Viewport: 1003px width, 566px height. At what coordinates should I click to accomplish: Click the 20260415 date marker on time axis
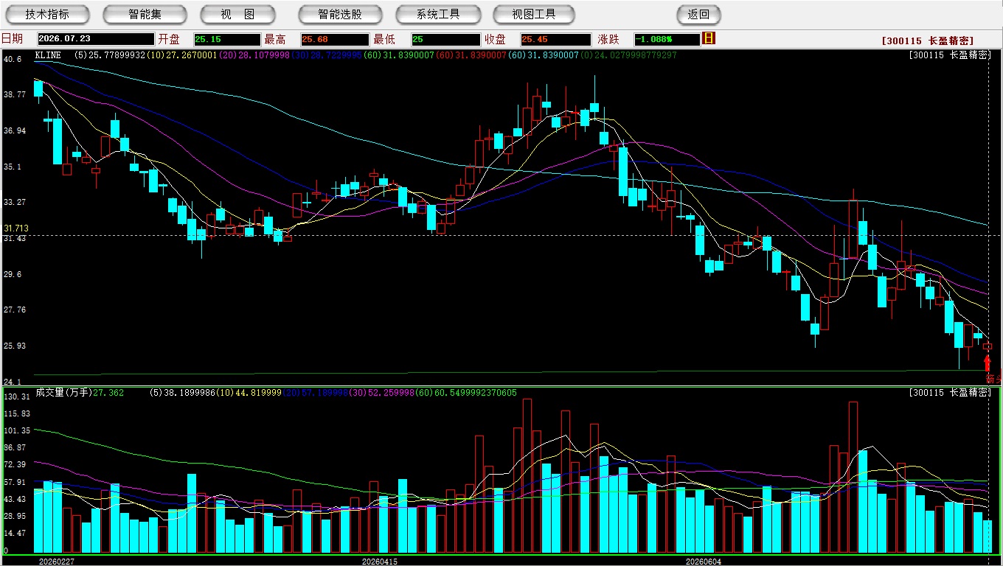click(379, 561)
